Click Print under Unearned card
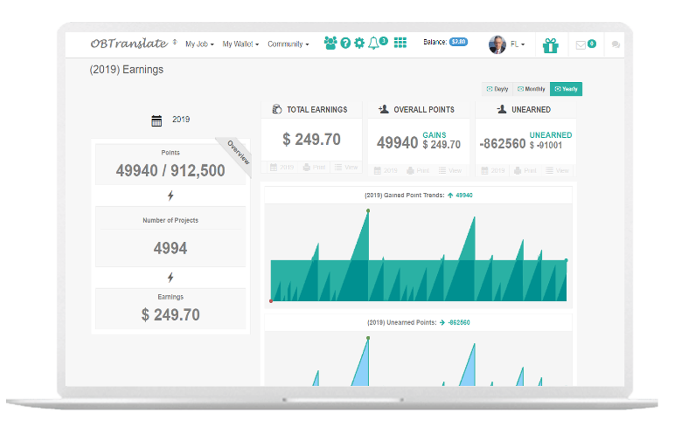Viewport: 694px width, 433px height. click(525, 171)
